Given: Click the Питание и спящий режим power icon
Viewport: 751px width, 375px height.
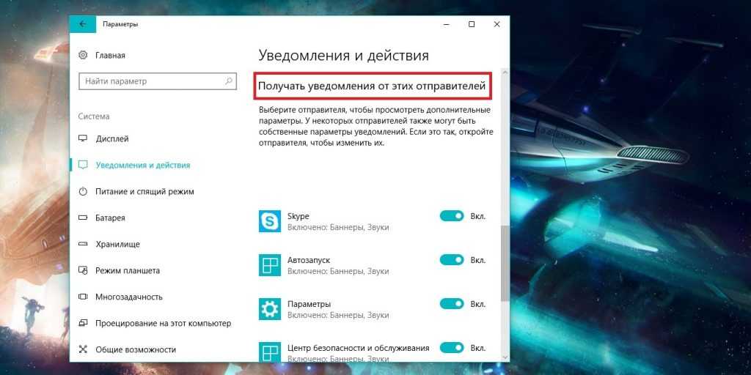Looking at the screenshot, I should point(84,191).
